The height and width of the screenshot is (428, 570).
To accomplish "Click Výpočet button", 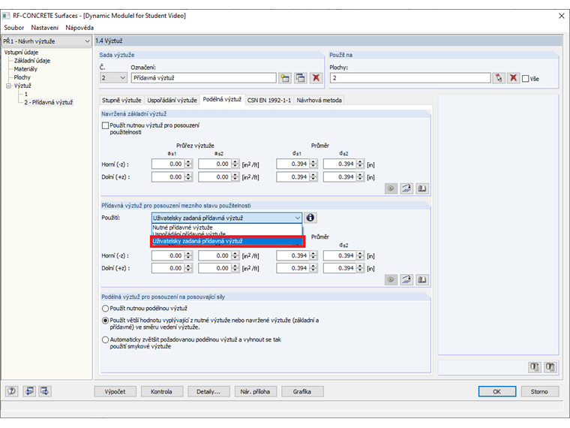I will (x=115, y=392).
